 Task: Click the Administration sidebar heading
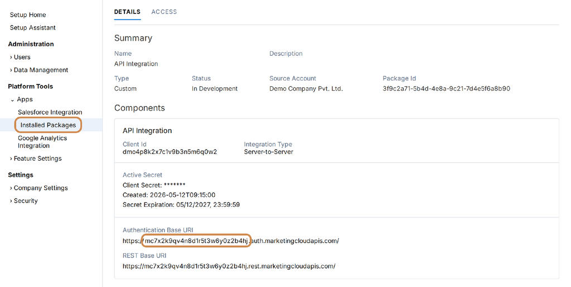(x=31, y=44)
